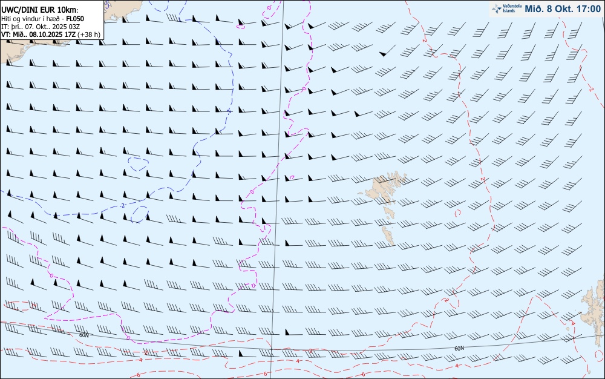Click the '60N' label near the left edge
This screenshot has width=605, height=379.
click(83, 335)
